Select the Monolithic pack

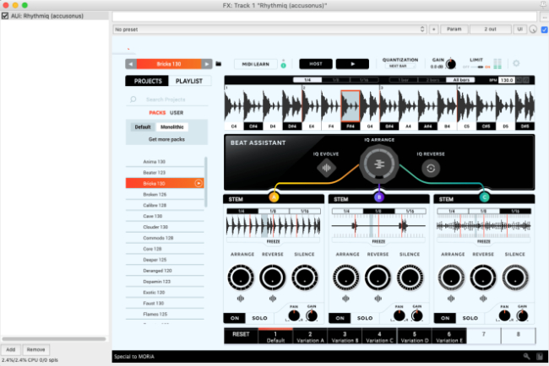pos(172,126)
